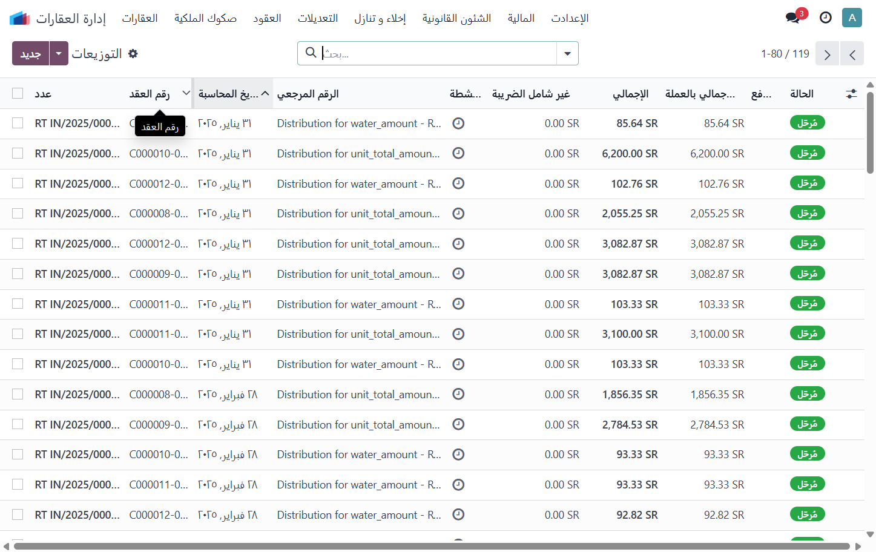
Task: Click the search magnifier icon
Action: click(311, 53)
